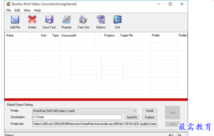214x136 pixels.
Task: Maximize the Bluefox converter window
Action: click(170, 4)
